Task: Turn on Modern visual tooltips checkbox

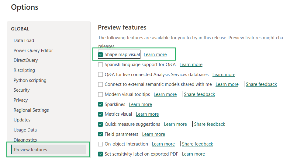Action: pos(101,94)
